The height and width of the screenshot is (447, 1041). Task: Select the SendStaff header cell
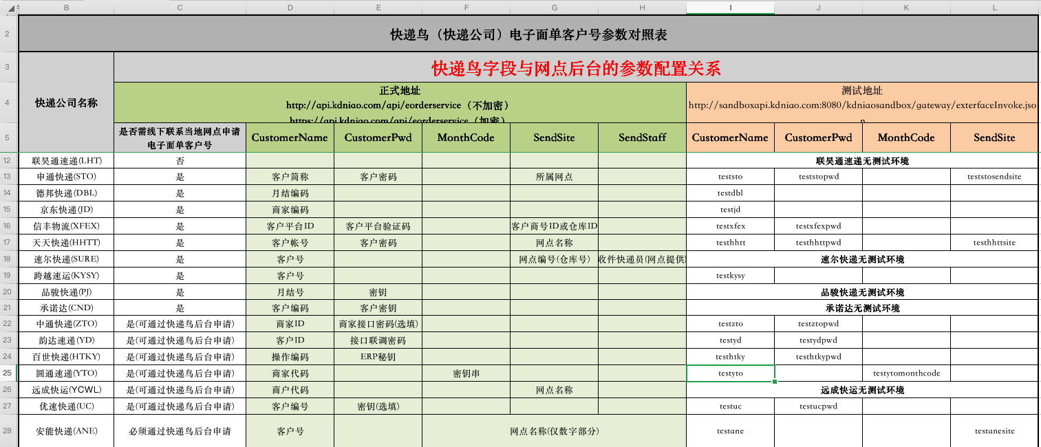point(642,138)
